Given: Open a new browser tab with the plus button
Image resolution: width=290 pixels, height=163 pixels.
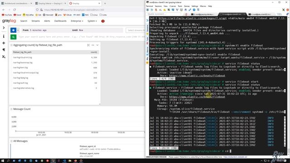Looking at the screenshot, I should [105, 3].
